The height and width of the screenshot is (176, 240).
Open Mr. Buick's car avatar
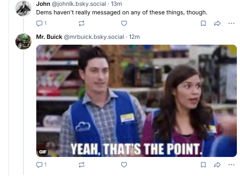[23, 42]
